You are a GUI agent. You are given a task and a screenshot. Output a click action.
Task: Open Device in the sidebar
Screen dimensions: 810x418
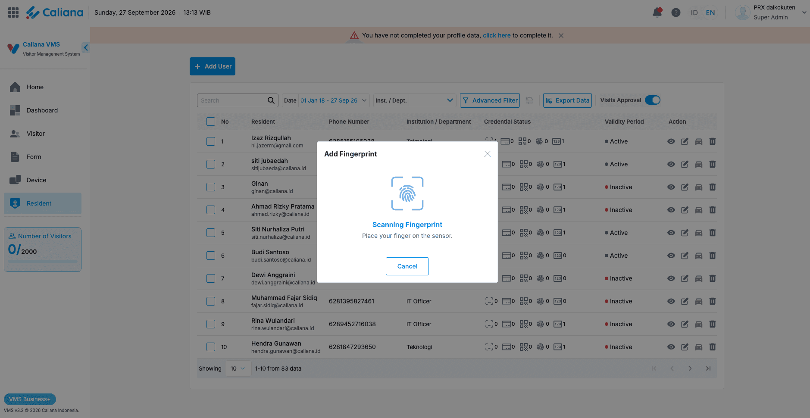43,180
